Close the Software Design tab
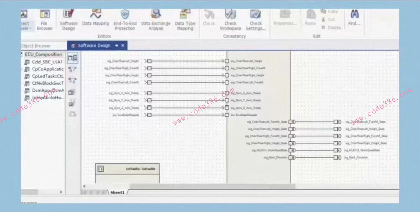 [x=123, y=46]
